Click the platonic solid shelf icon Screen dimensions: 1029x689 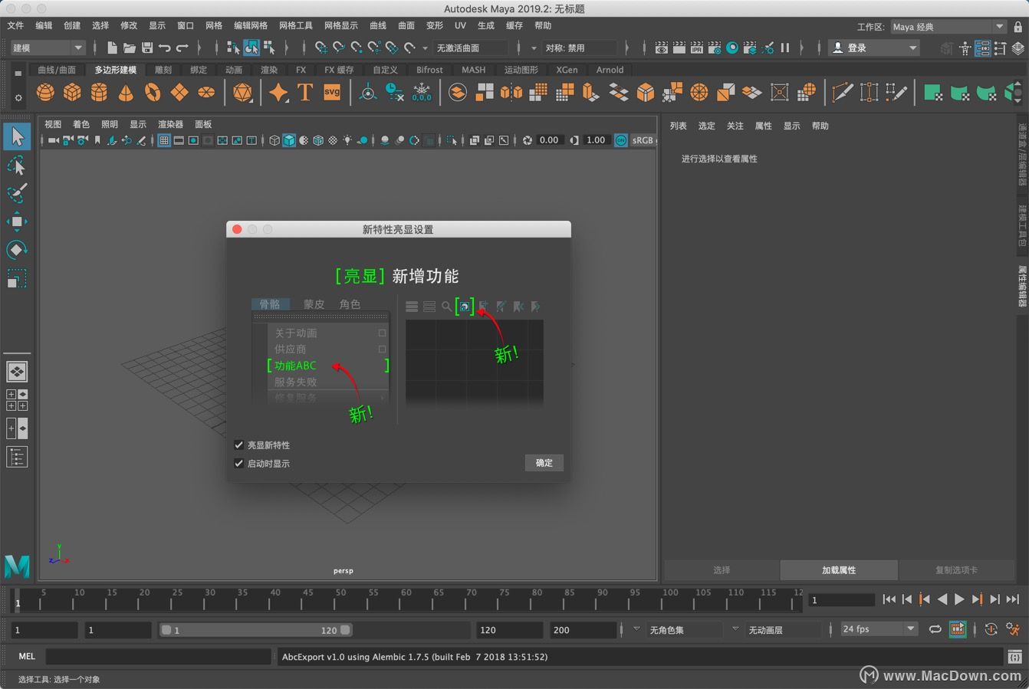point(242,93)
